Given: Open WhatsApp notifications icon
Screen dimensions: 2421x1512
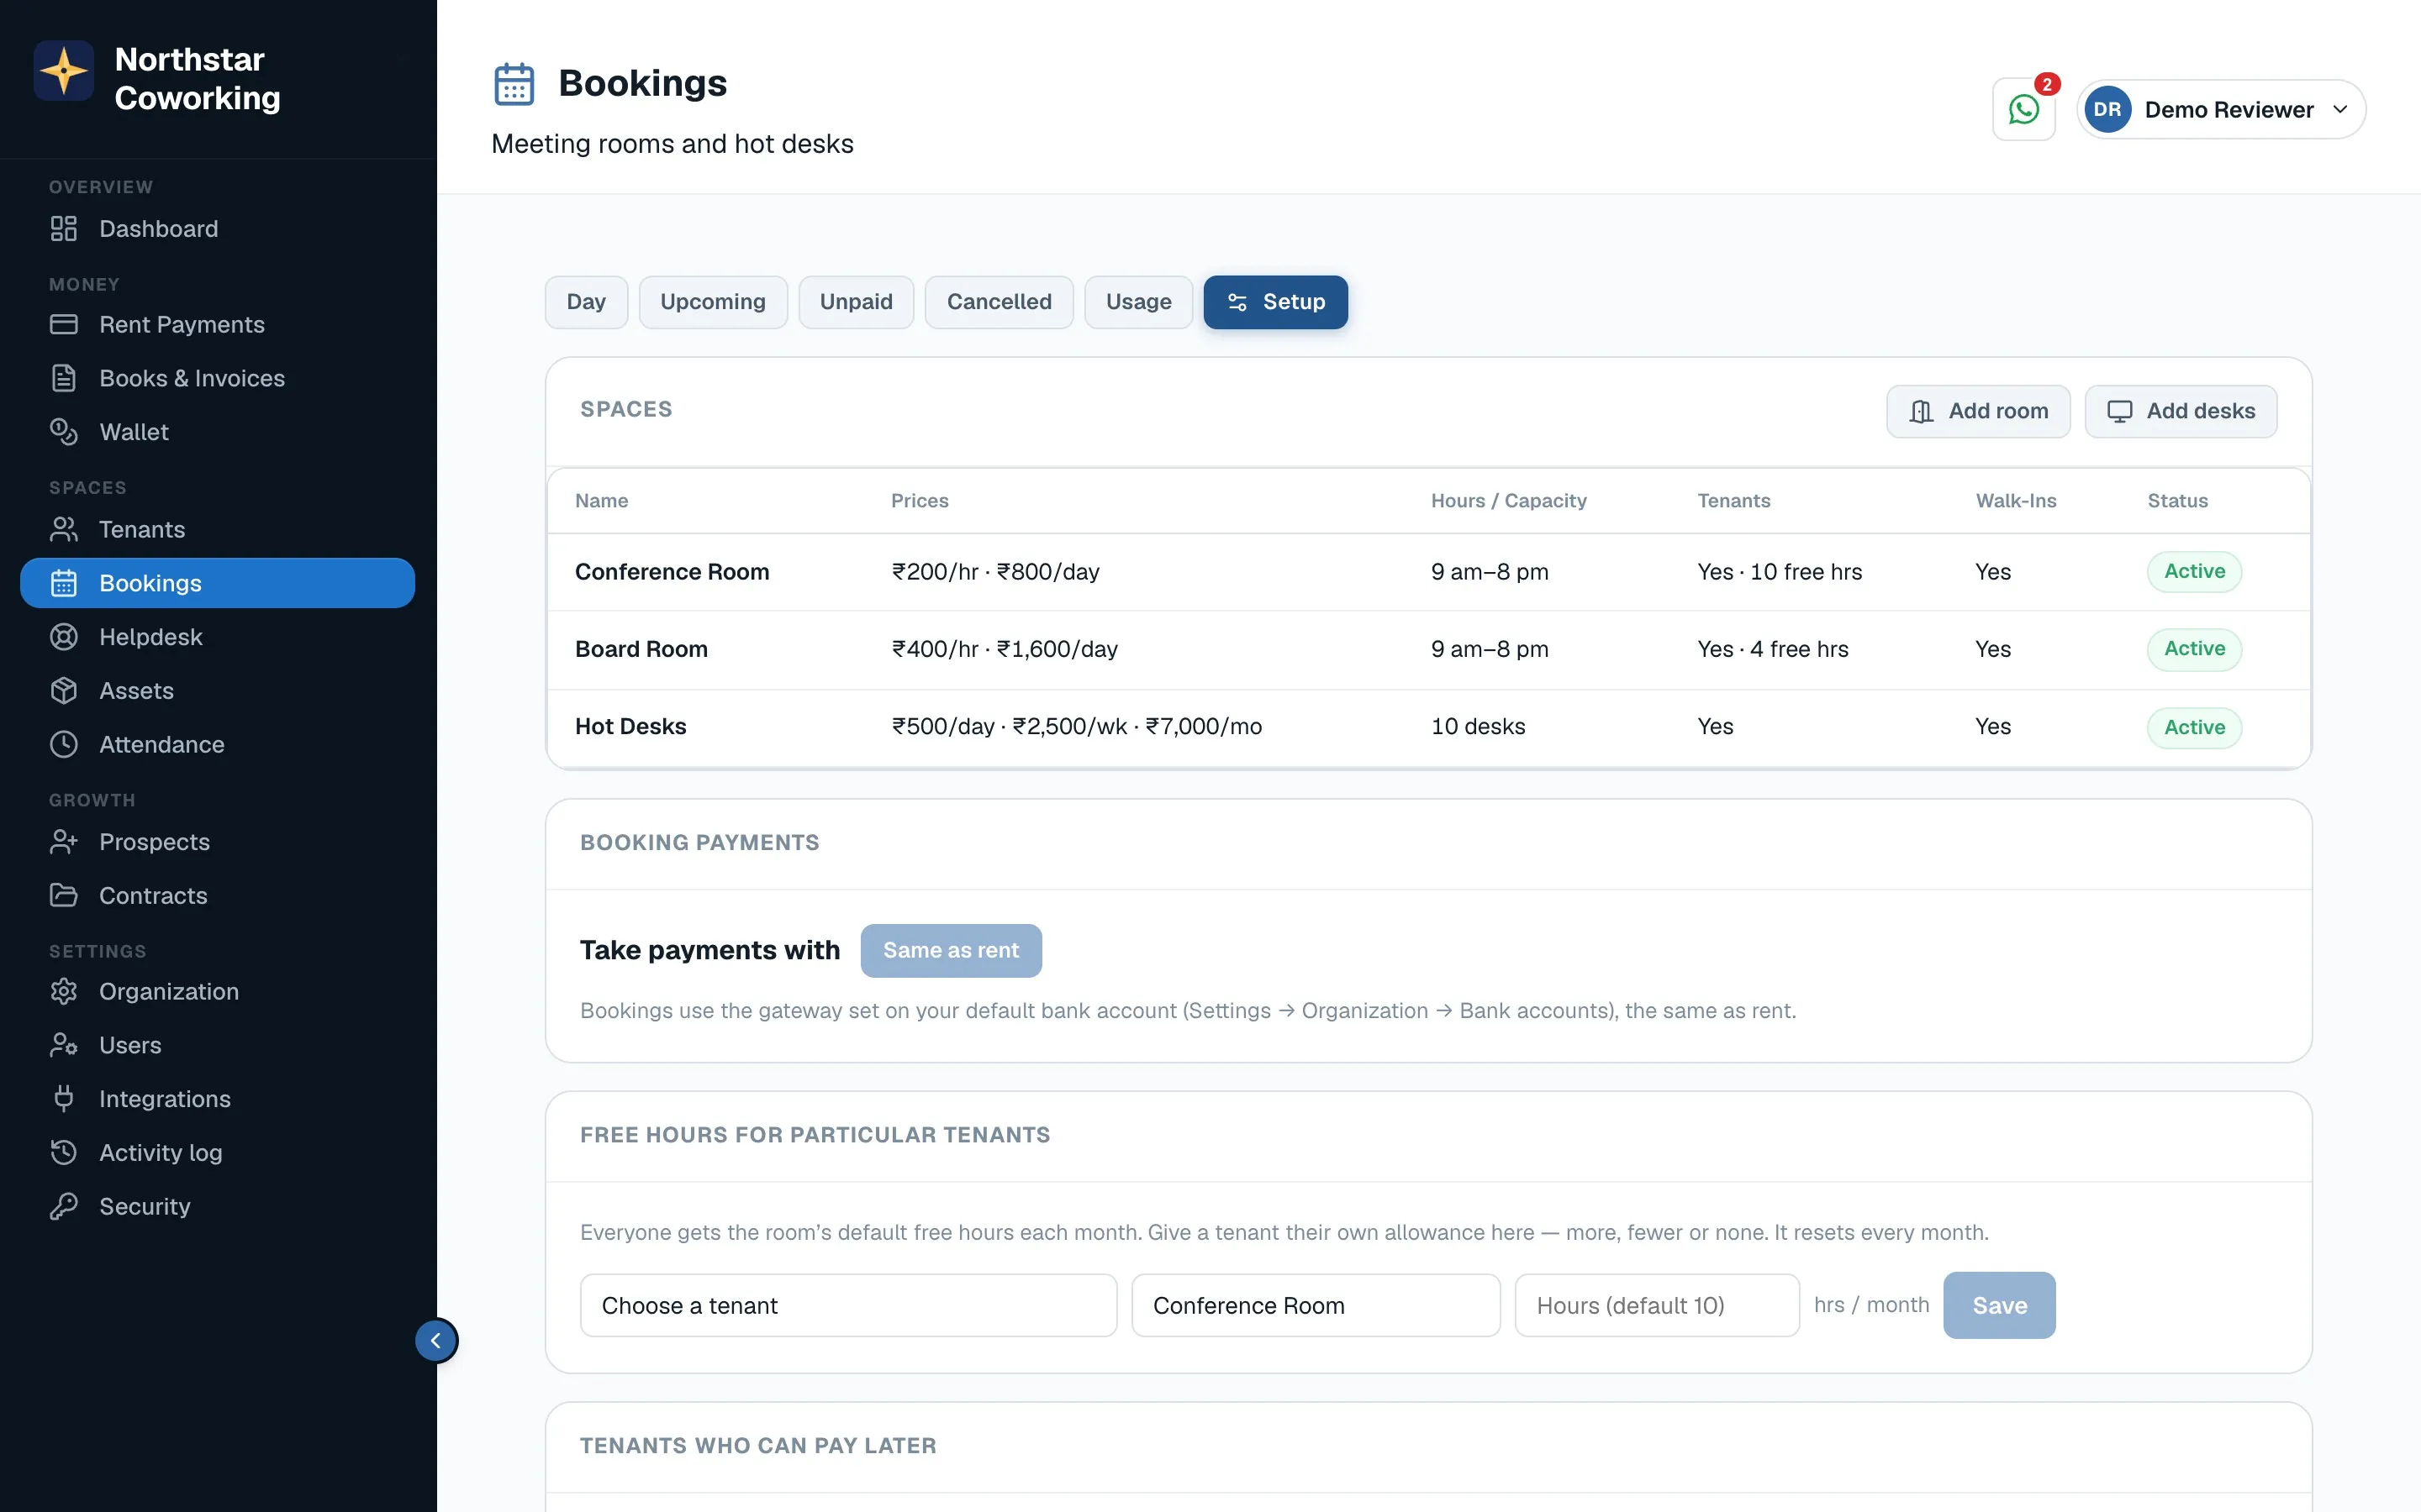Looking at the screenshot, I should pos(2023,109).
